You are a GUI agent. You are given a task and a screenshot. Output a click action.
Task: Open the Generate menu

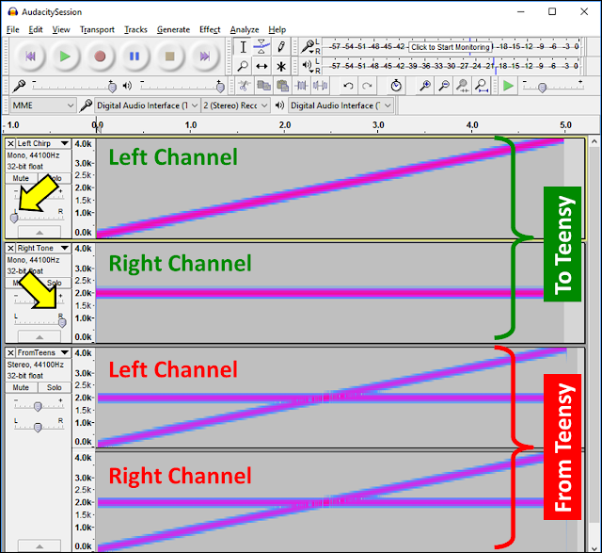[x=173, y=29]
